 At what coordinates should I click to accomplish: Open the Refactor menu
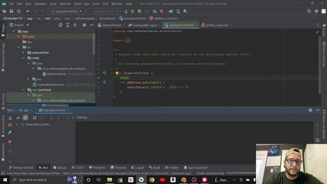pyautogui.click(x=65, y=4)
